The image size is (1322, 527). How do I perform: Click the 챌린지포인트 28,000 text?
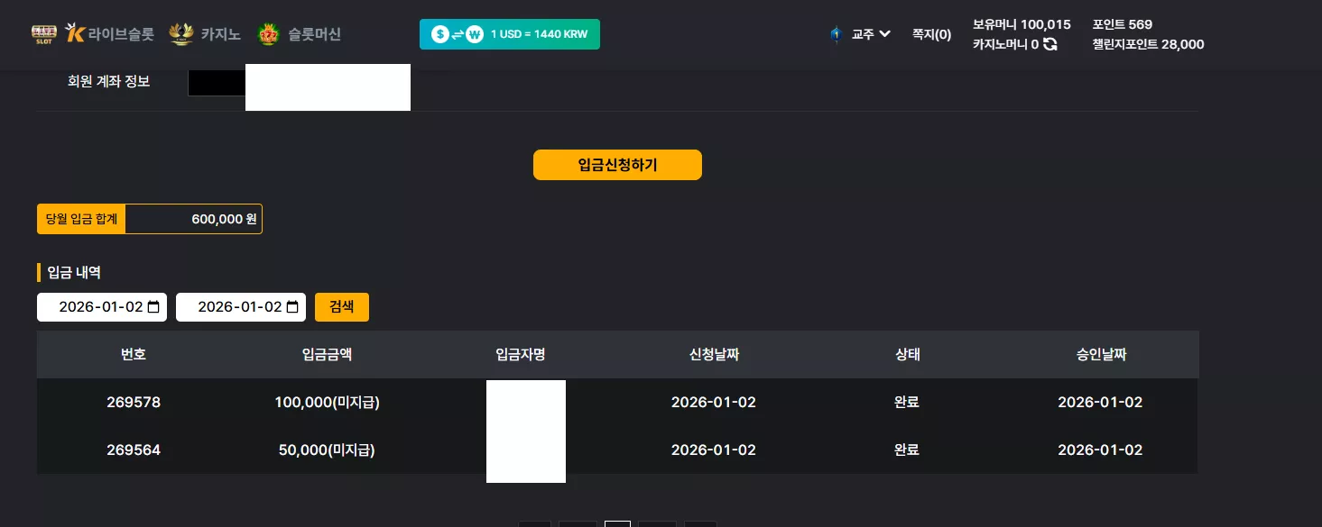(x=1148, y=44)
